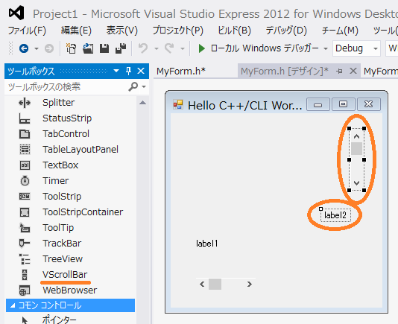Screen dimensions: 398x324
Task: Select the ToolStrip icon
Action: [x=25, y=197]
